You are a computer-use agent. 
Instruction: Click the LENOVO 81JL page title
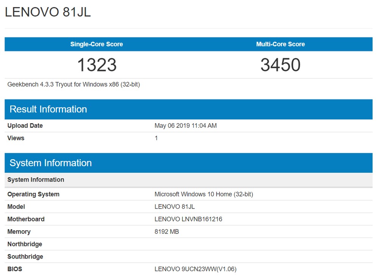click(x=48, y=12)
